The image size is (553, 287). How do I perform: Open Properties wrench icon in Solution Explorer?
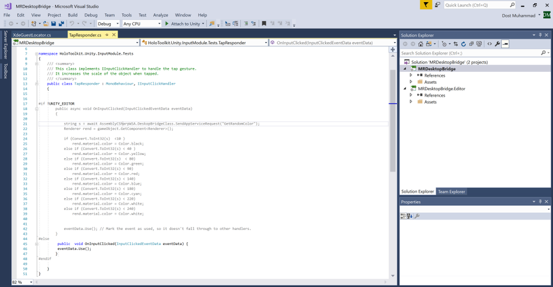tap(497, 44)
